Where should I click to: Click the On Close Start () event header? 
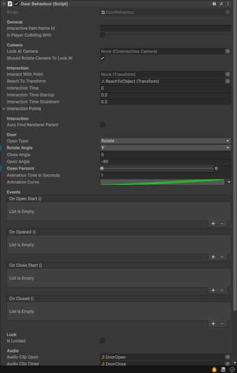click(118, 265)
